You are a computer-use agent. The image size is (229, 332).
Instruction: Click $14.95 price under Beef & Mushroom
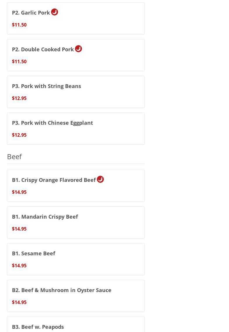[19, 302]
